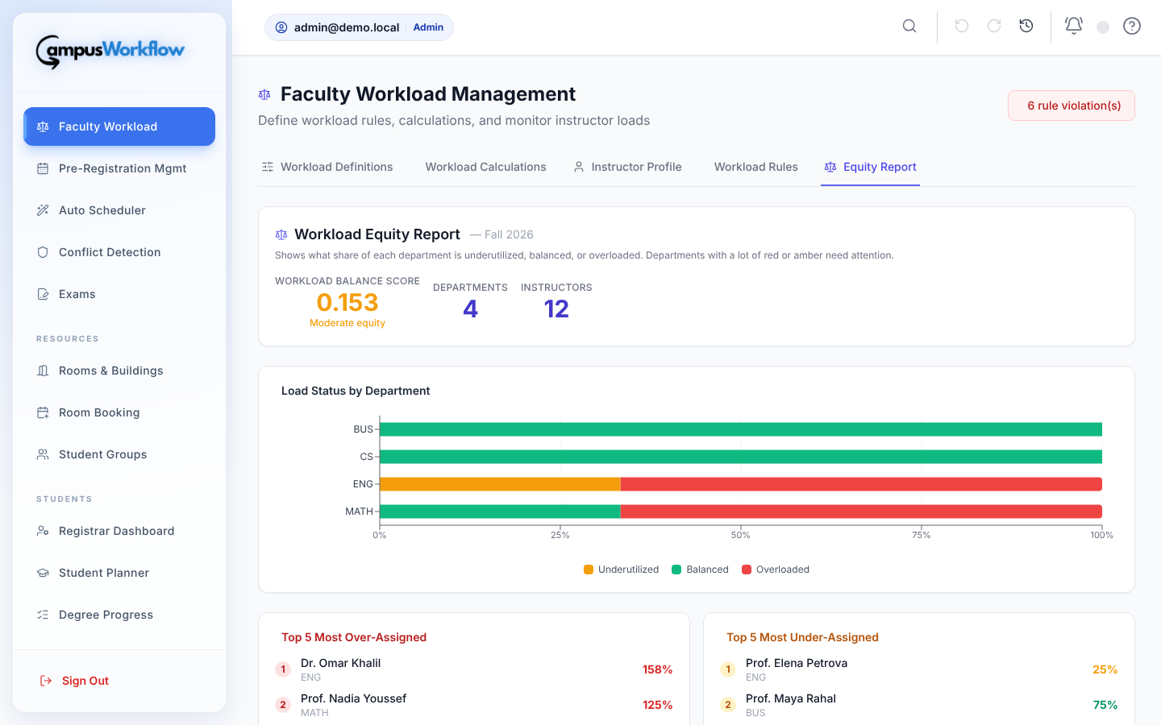1161x725 pixels.
Task: Click the grey status dot in header
Action: [x=1103, y=27]
